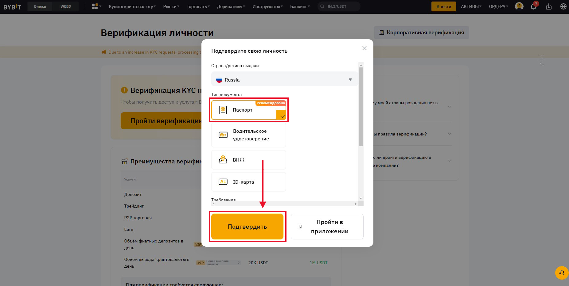Viewport: 569px width, 286px height.
Task: Click the Подтвердить button
Action: point(247,227)
